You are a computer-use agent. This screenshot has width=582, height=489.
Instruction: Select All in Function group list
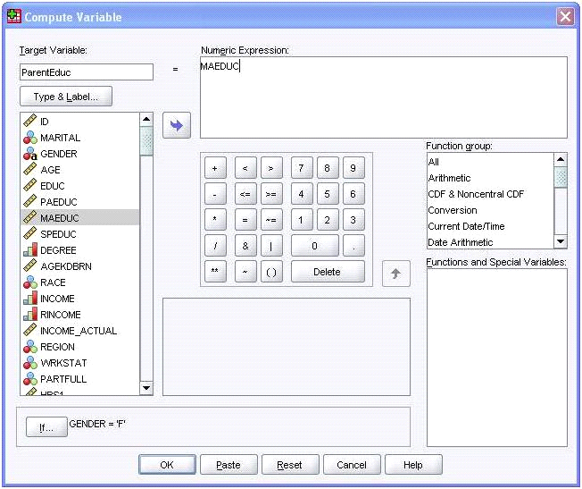coord(490,162)
